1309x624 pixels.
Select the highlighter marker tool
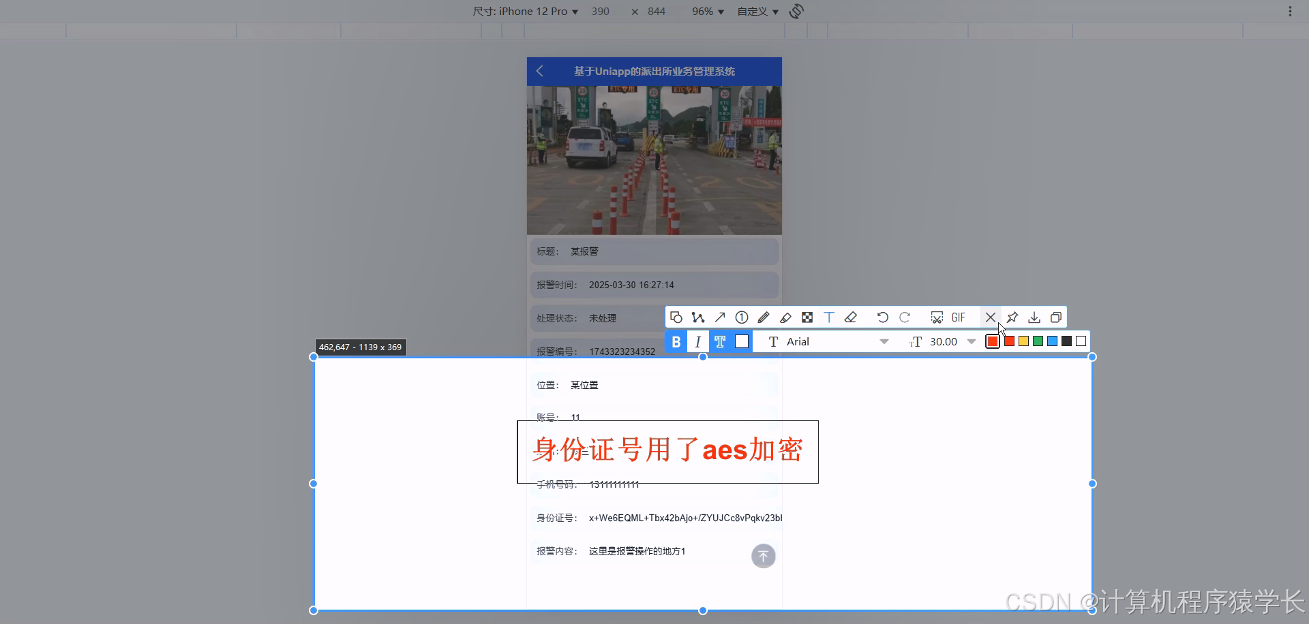tap(785, 317)
